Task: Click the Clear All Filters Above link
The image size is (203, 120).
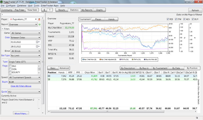Action: click(21, 86)
